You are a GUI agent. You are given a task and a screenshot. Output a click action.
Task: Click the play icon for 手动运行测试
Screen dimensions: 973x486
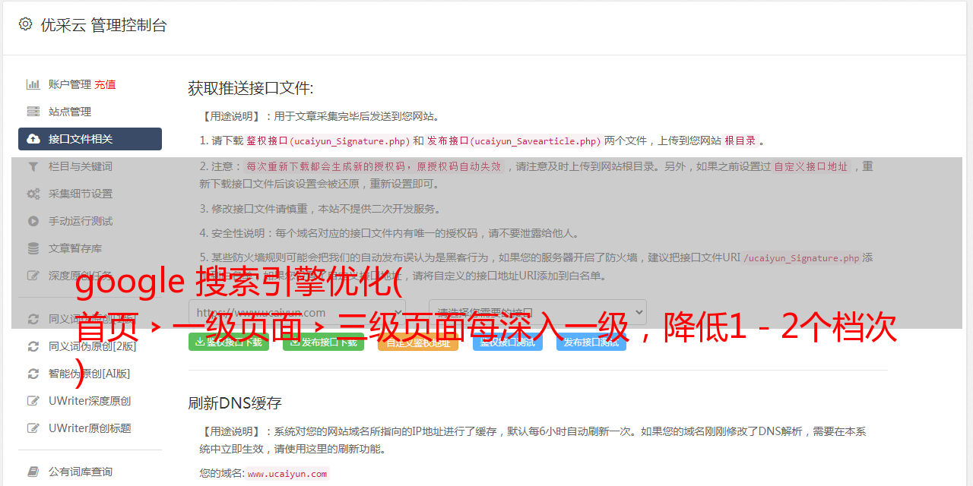(33, 221)
